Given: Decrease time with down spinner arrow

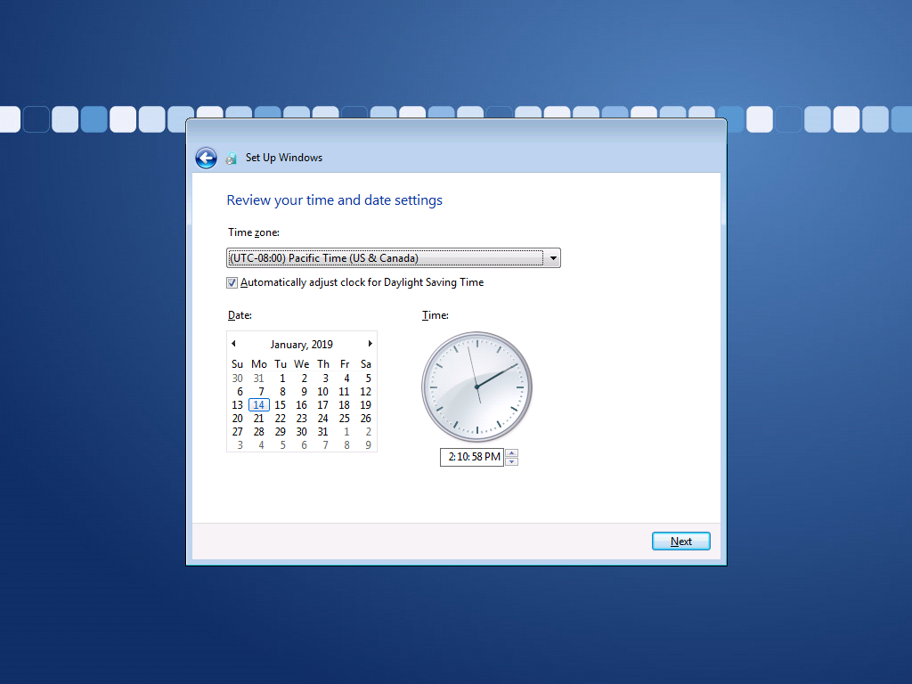Looking at the screenshot, I should (x=511, y=461).
